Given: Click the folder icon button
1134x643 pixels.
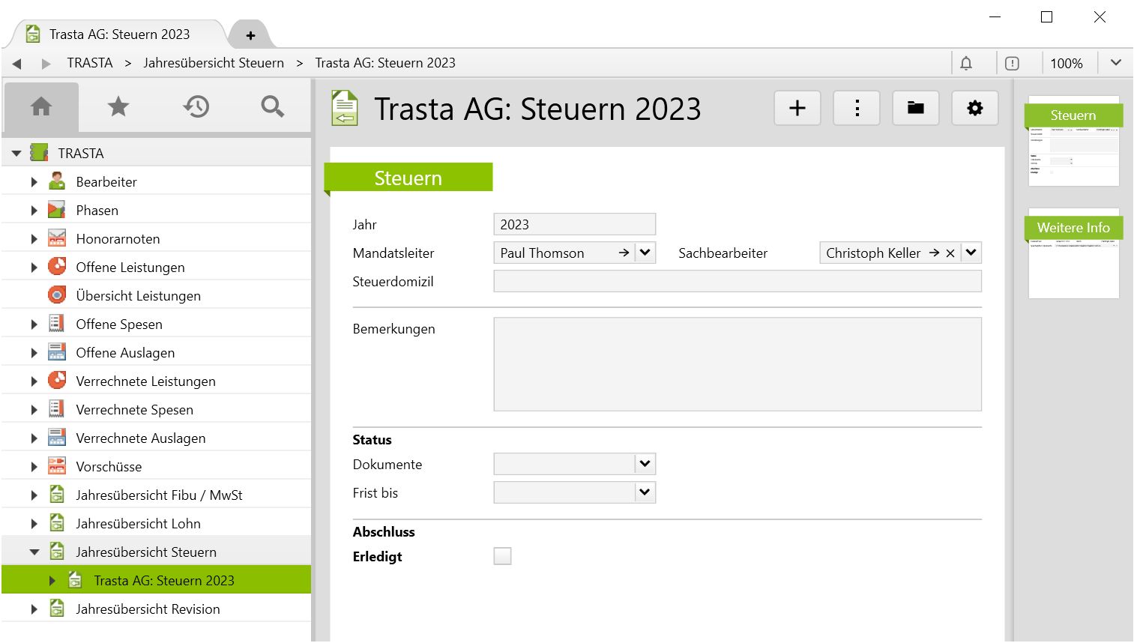Looking at the screenshot, I should point(915,109).
